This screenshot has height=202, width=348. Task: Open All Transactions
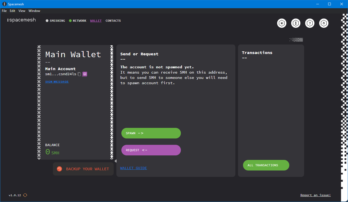266,165
